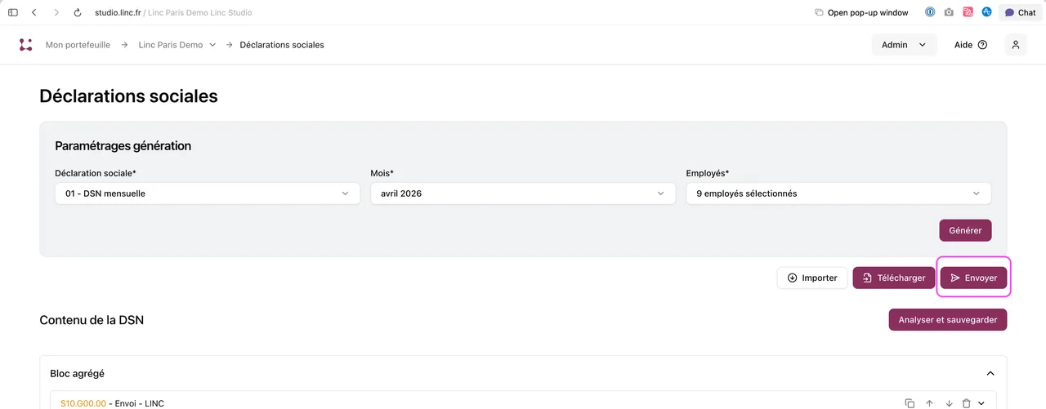Expand the S10.G00.00 Envoi row
This screenshot has width=1046, height=409.
point(982,403)
